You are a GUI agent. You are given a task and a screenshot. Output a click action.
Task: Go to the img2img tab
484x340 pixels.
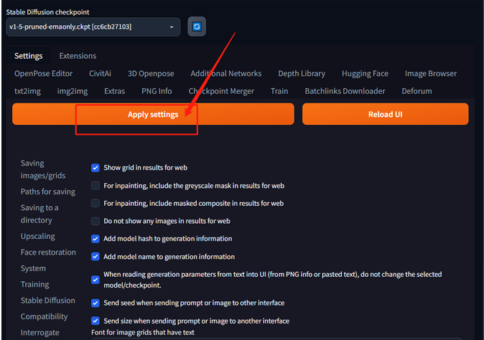coord(73,91)
